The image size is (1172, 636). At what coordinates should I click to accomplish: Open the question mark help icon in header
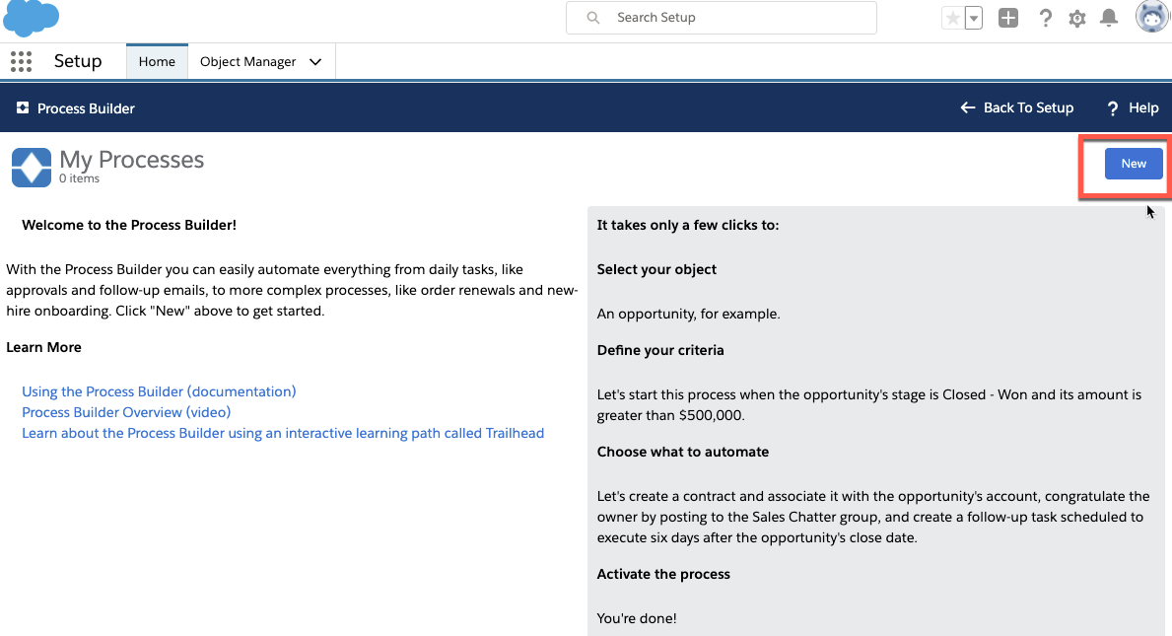pyautogui.click(x=1046, y=18)
